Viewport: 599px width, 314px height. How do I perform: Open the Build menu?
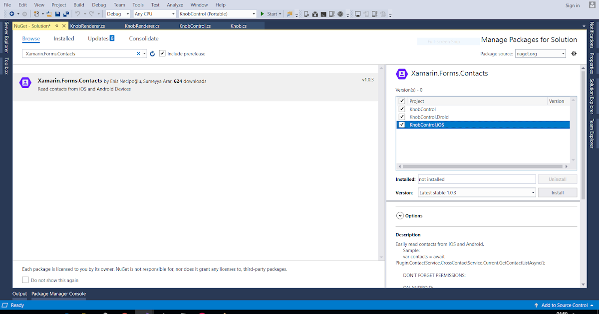[x=78, y=4]
